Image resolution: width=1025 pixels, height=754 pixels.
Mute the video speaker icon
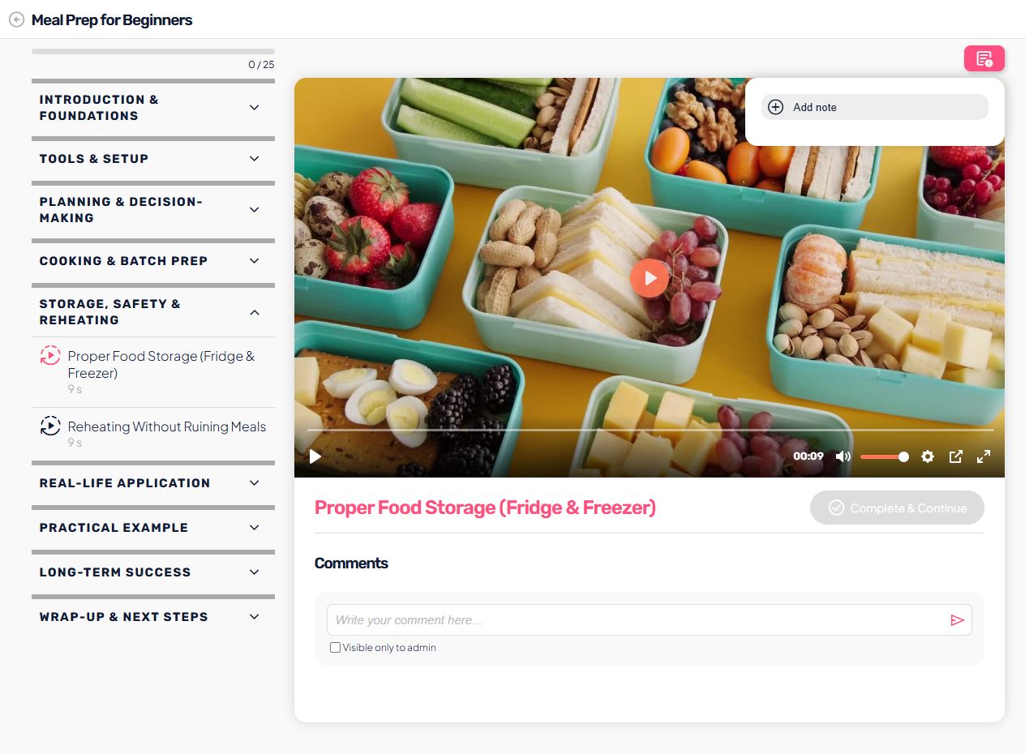(843, 456)
